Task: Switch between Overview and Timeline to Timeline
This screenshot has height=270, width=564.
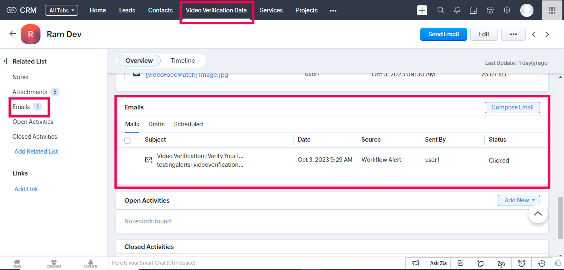Action: (x=182, y=61)
